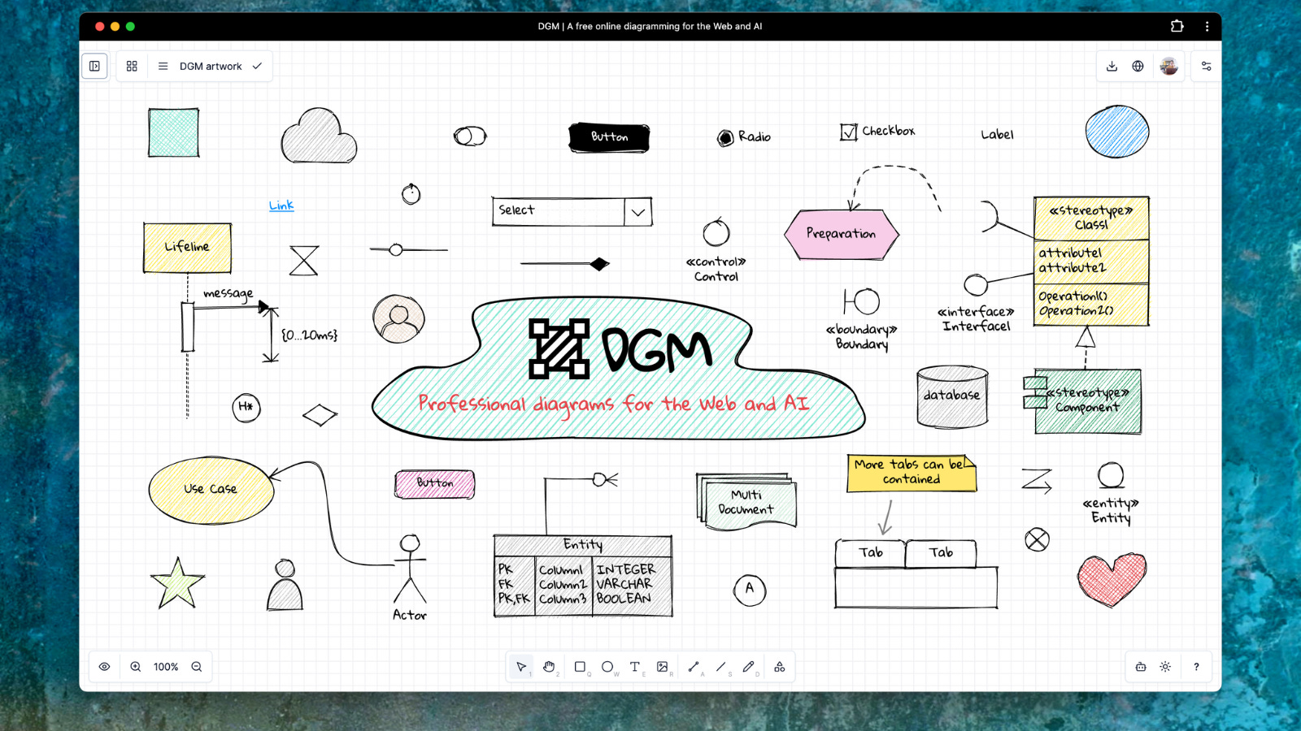Select the Connector tool
1301x731 pixels.
(x=693, y=666)
